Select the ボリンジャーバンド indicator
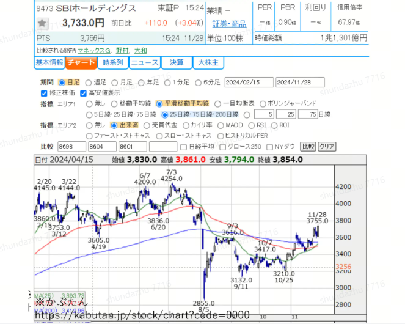The width and height of the screenshot is (405, 324). click(263, 104)
